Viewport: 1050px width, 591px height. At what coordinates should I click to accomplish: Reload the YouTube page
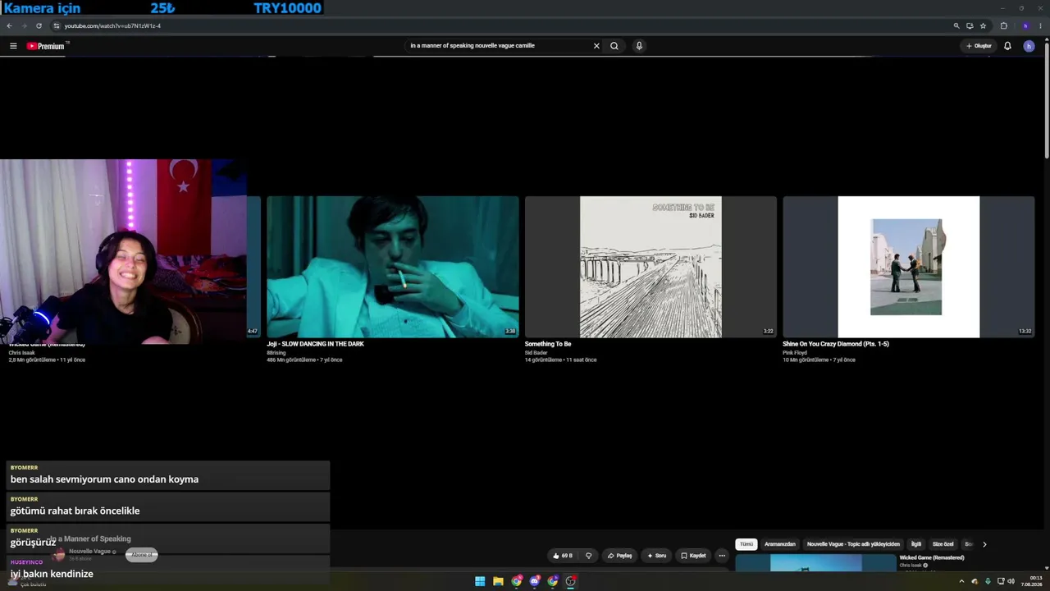pos(39,25)
